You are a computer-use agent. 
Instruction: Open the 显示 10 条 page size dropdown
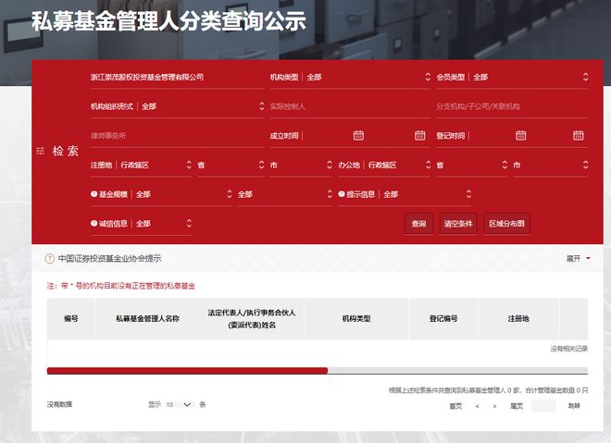click(180, 404)
